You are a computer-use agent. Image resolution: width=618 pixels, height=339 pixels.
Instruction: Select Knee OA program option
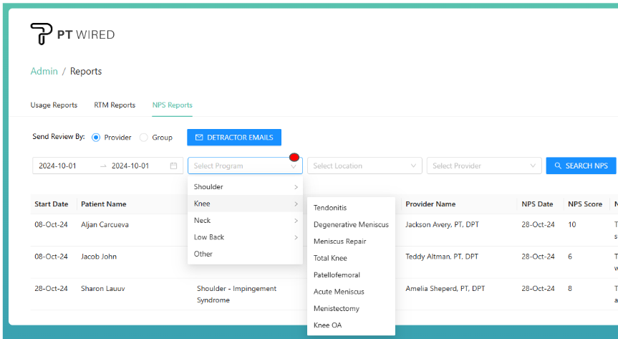click(328, 325)
